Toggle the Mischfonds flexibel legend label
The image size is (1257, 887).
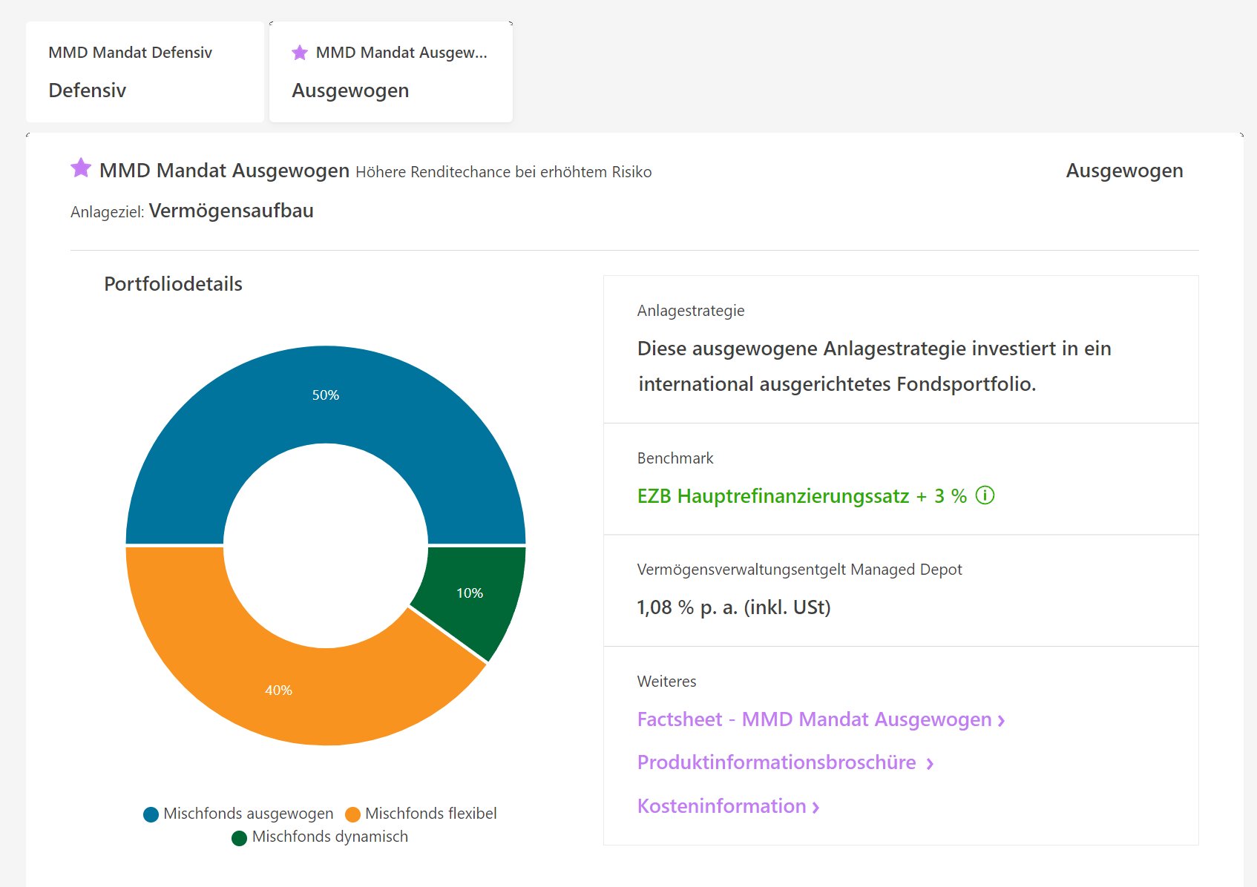click(430, 814)
